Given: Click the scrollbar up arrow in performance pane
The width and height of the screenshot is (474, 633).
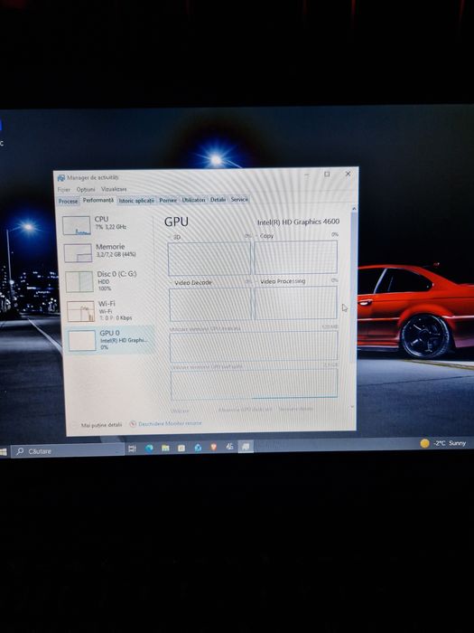Looking at the screenshot, I should coord(354,209).
